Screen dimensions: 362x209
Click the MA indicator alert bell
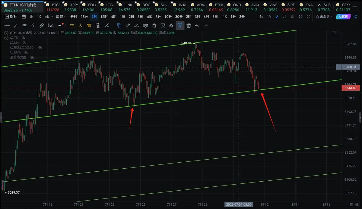[x=12, y=43]
